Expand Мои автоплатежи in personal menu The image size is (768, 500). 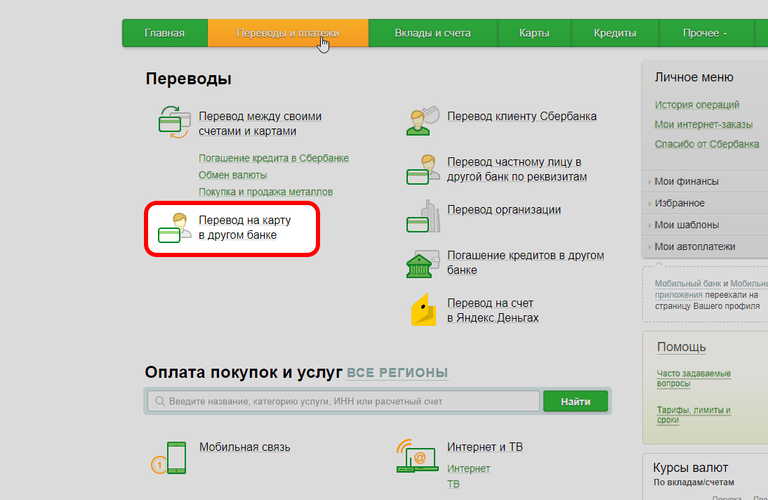pyautogui.click(x=694, y=246)
